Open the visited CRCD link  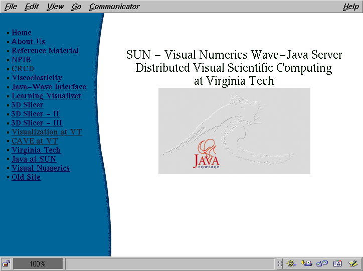pos(23,69)
